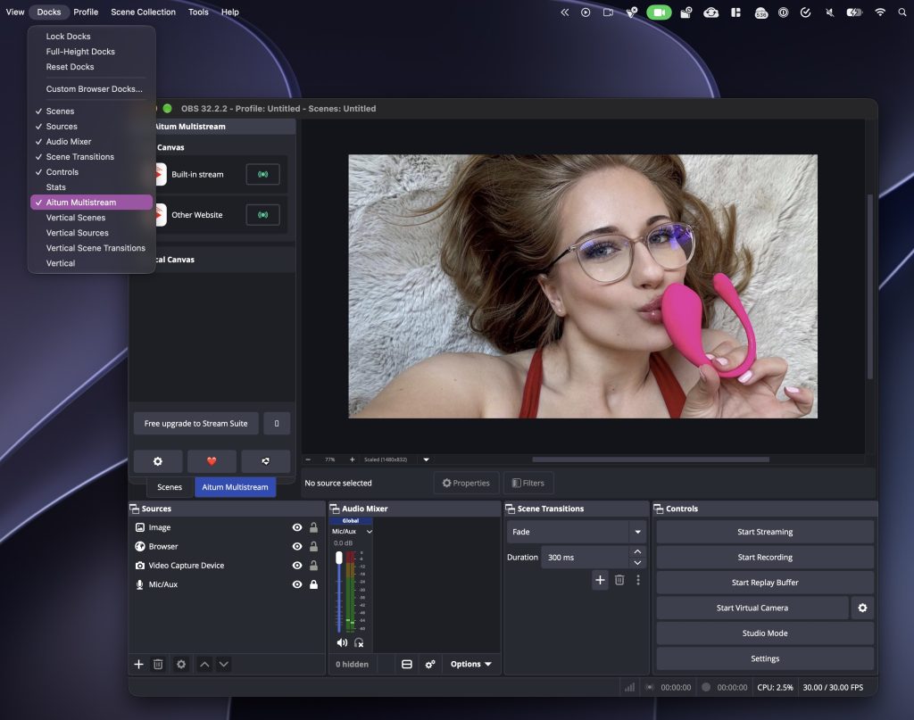
Task: Click the small icon button beside Free upgrade
Action: coord(277,424)
